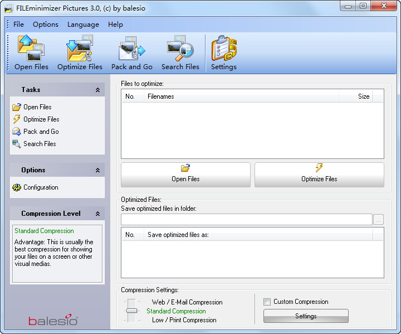
Task: Click the app icon in the title bar
Action: [x=9, y=8]
